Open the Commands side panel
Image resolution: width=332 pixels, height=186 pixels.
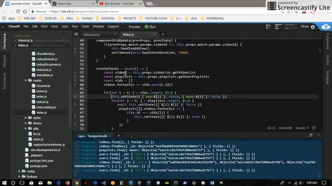tap(5, 81)
